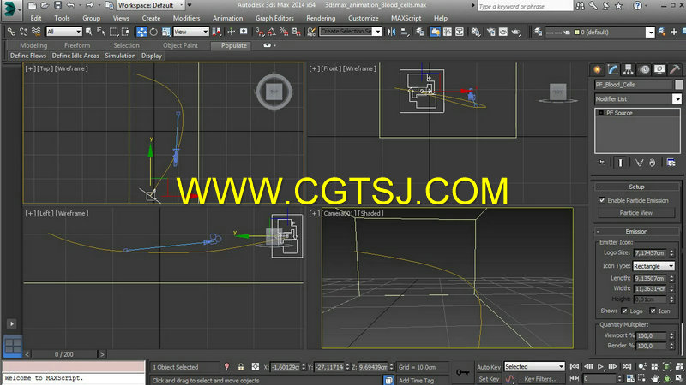The width and height of the screenshot is (686, 385).
Task: Switch to the Utilities command panel tab
Action: (x=675, y=70)
